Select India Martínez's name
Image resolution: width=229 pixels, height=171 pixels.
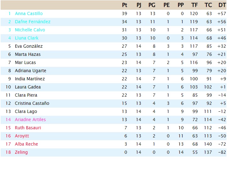pos(30,79)
